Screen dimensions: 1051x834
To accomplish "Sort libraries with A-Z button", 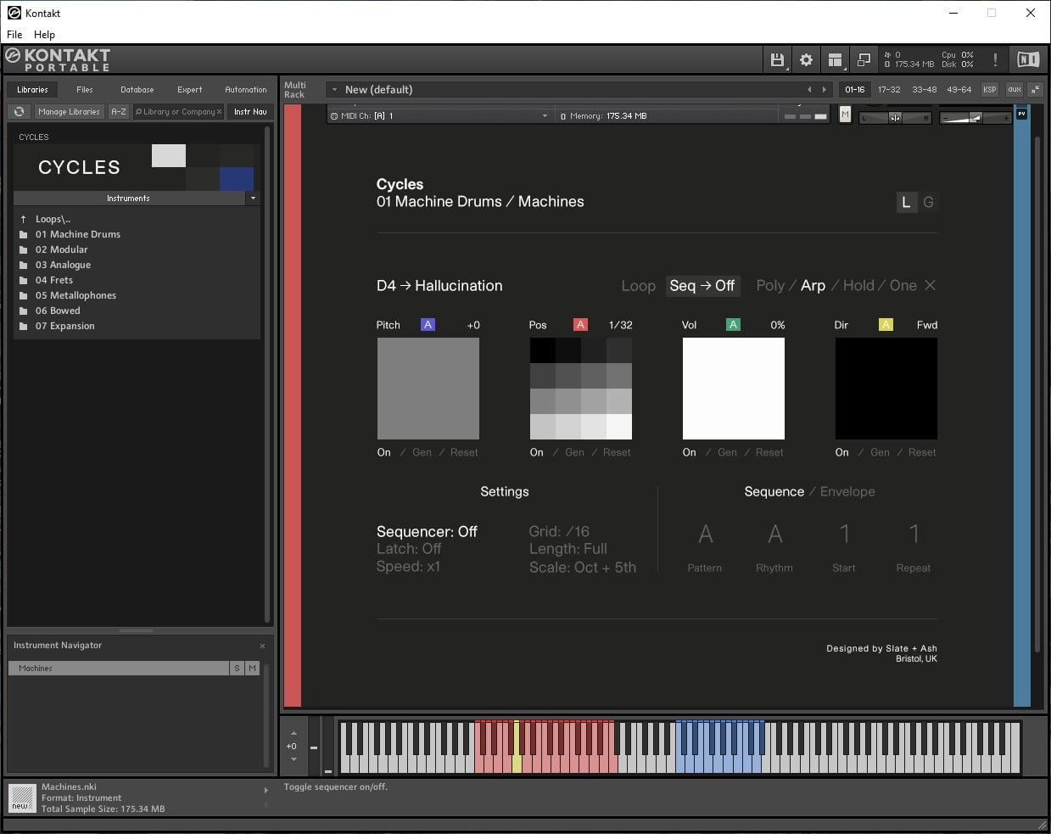I will point(119,111).
